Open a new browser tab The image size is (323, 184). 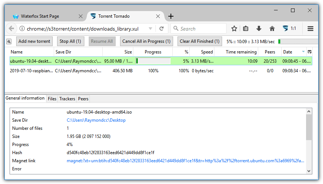pyautogui.click(x=171, y=16)
